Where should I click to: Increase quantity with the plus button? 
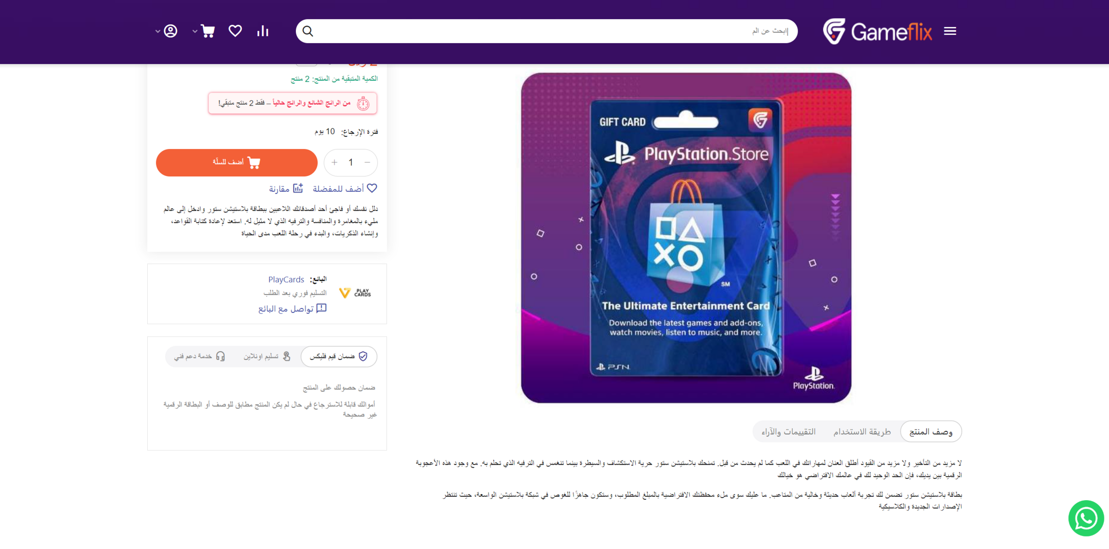pos(334,162)
